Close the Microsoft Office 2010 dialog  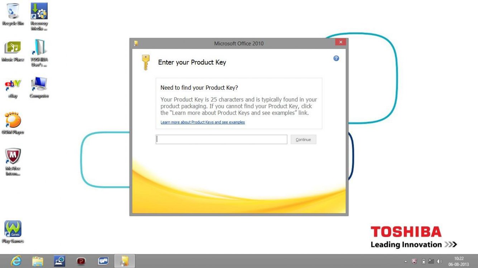tap(340, 42)
